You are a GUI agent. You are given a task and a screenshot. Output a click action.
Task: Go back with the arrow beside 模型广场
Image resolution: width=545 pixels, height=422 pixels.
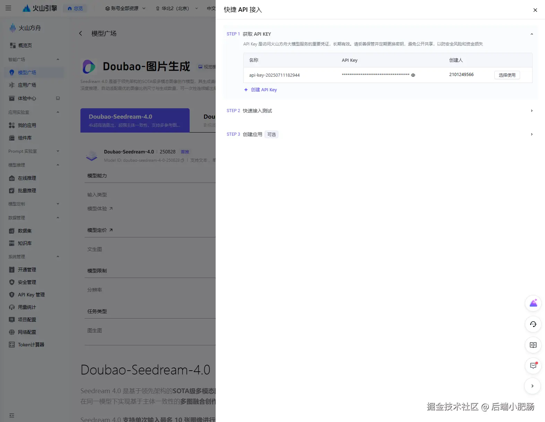(80, 33)
